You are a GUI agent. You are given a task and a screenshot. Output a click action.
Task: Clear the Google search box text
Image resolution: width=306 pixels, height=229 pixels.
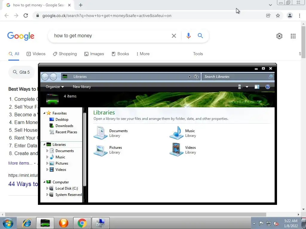[174, 36]
